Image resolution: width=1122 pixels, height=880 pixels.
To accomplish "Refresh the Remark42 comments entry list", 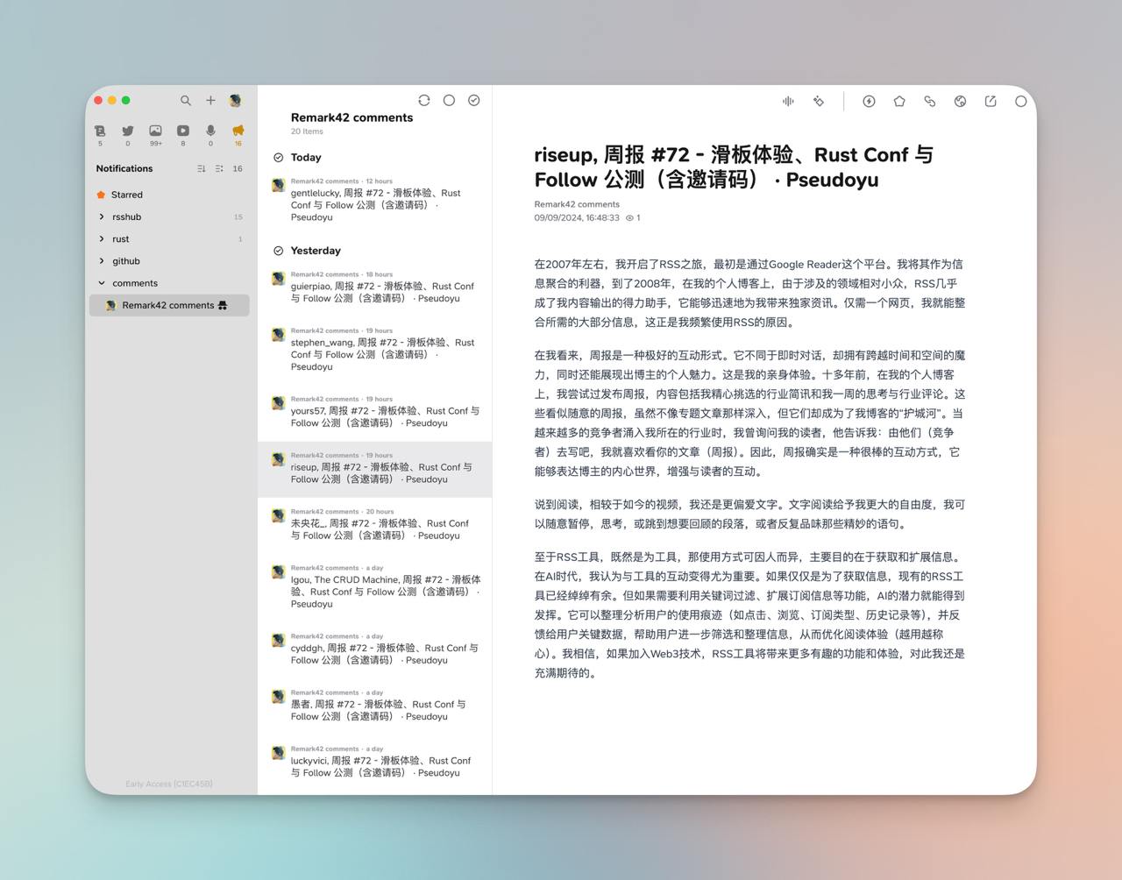I will click(424, 101).
